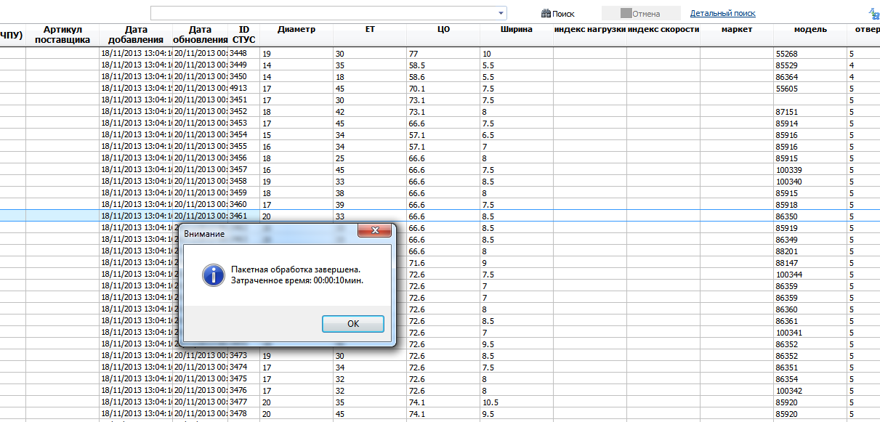Click model value 100344
Image resolution: width=880 pixels, height=422 pixels.
(x=789, y=275)
